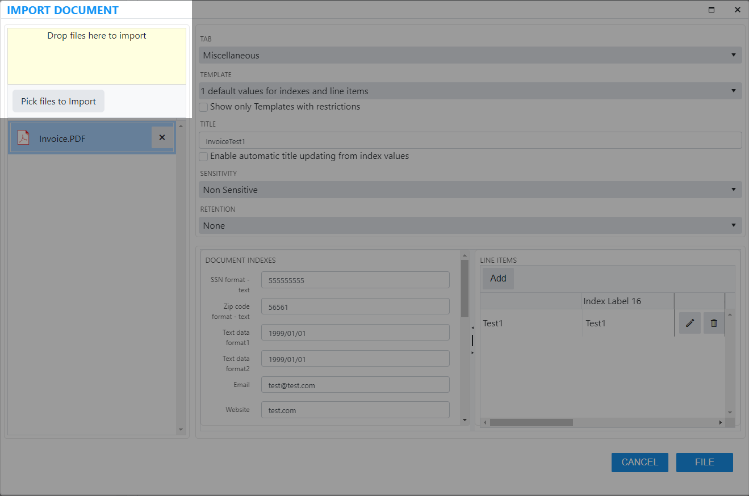Open the Sensitivity dropdown
The height and width of the screenshot is (496, 749).
click(x=470, y=190)
